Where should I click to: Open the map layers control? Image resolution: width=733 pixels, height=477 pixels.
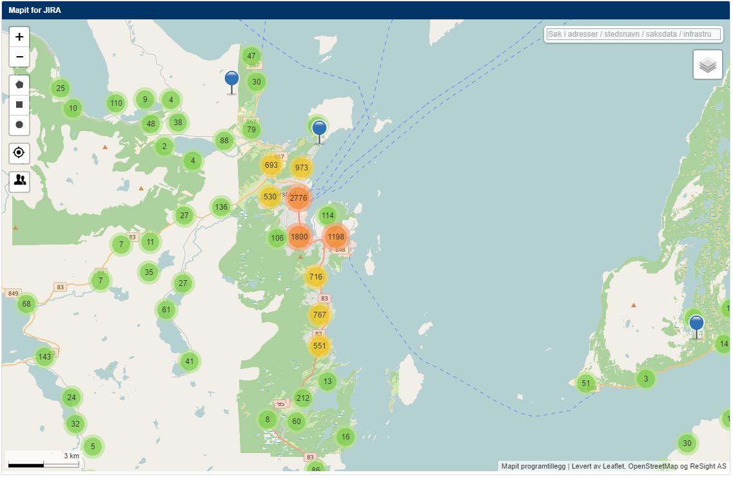click(707, 65)
